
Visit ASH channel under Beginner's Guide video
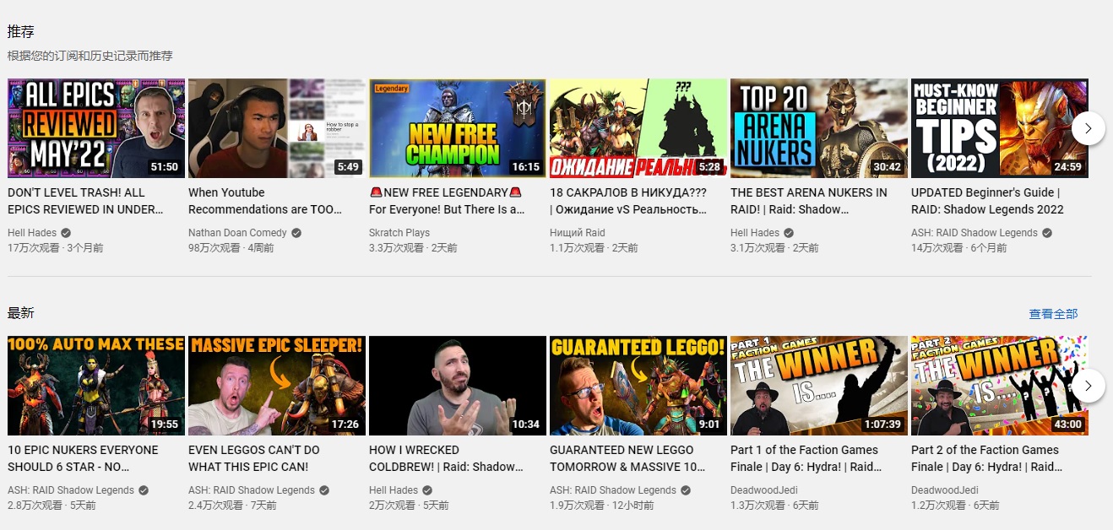(x=975, y=233)
